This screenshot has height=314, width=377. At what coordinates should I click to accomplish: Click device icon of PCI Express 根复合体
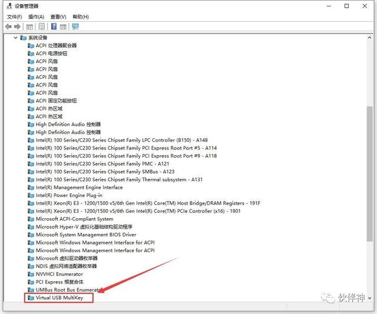click(x=31, y=282)
